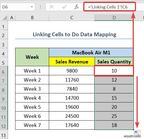This screenshot has width=144, height=139.
Task: Select the 'Week 6' cell
Action: (x=32, y=116)
